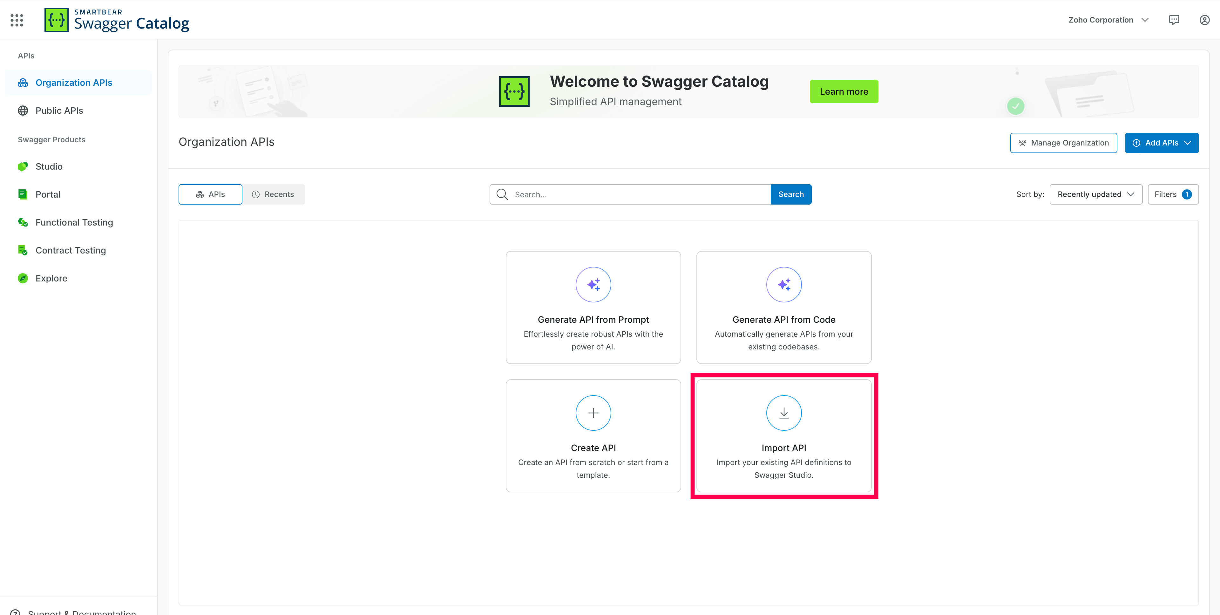Screen dimensions: 1220x615
Task: Click the 'Welcome to Swagger Catalog' heading
Action: 659,81
